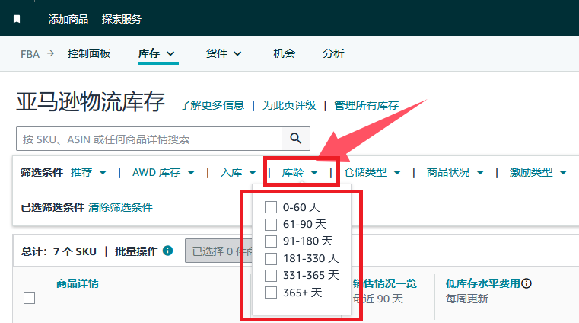Click 添加商品 in the top bar
579x323 pixels.
point(68,19)
